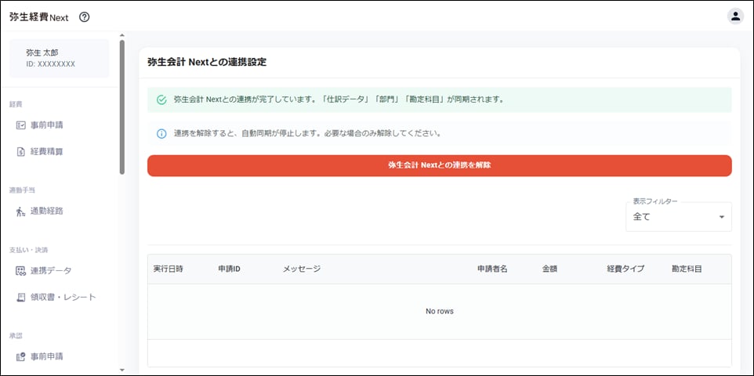Open the user account avatar menu
Viewport: 754px width, 376px height.
pyautogui.click(x=734, y=16)
